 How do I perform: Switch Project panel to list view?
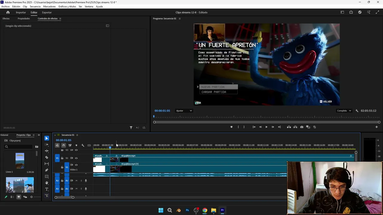click(x=12, y=197)
